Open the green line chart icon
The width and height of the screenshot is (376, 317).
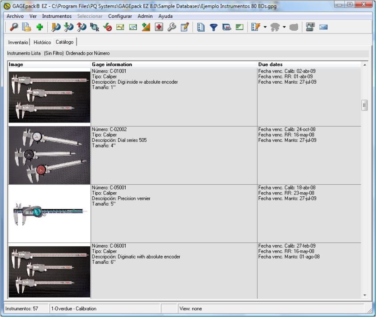tap(120, 27)
